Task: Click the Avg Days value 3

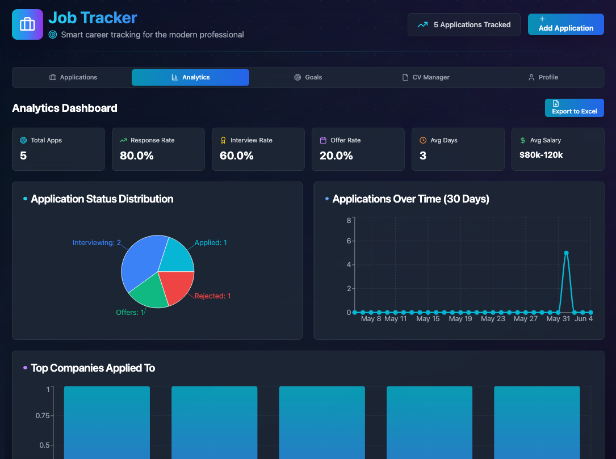Action: point(423,156)
